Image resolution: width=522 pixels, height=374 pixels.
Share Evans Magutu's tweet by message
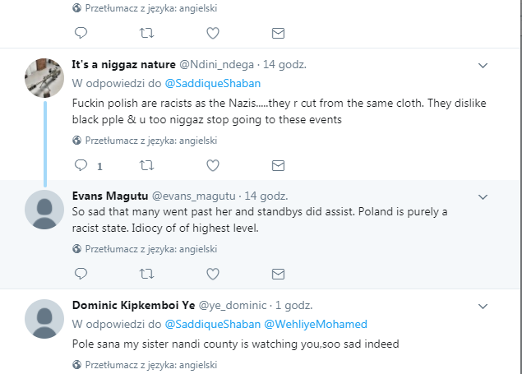click(278, 273)
